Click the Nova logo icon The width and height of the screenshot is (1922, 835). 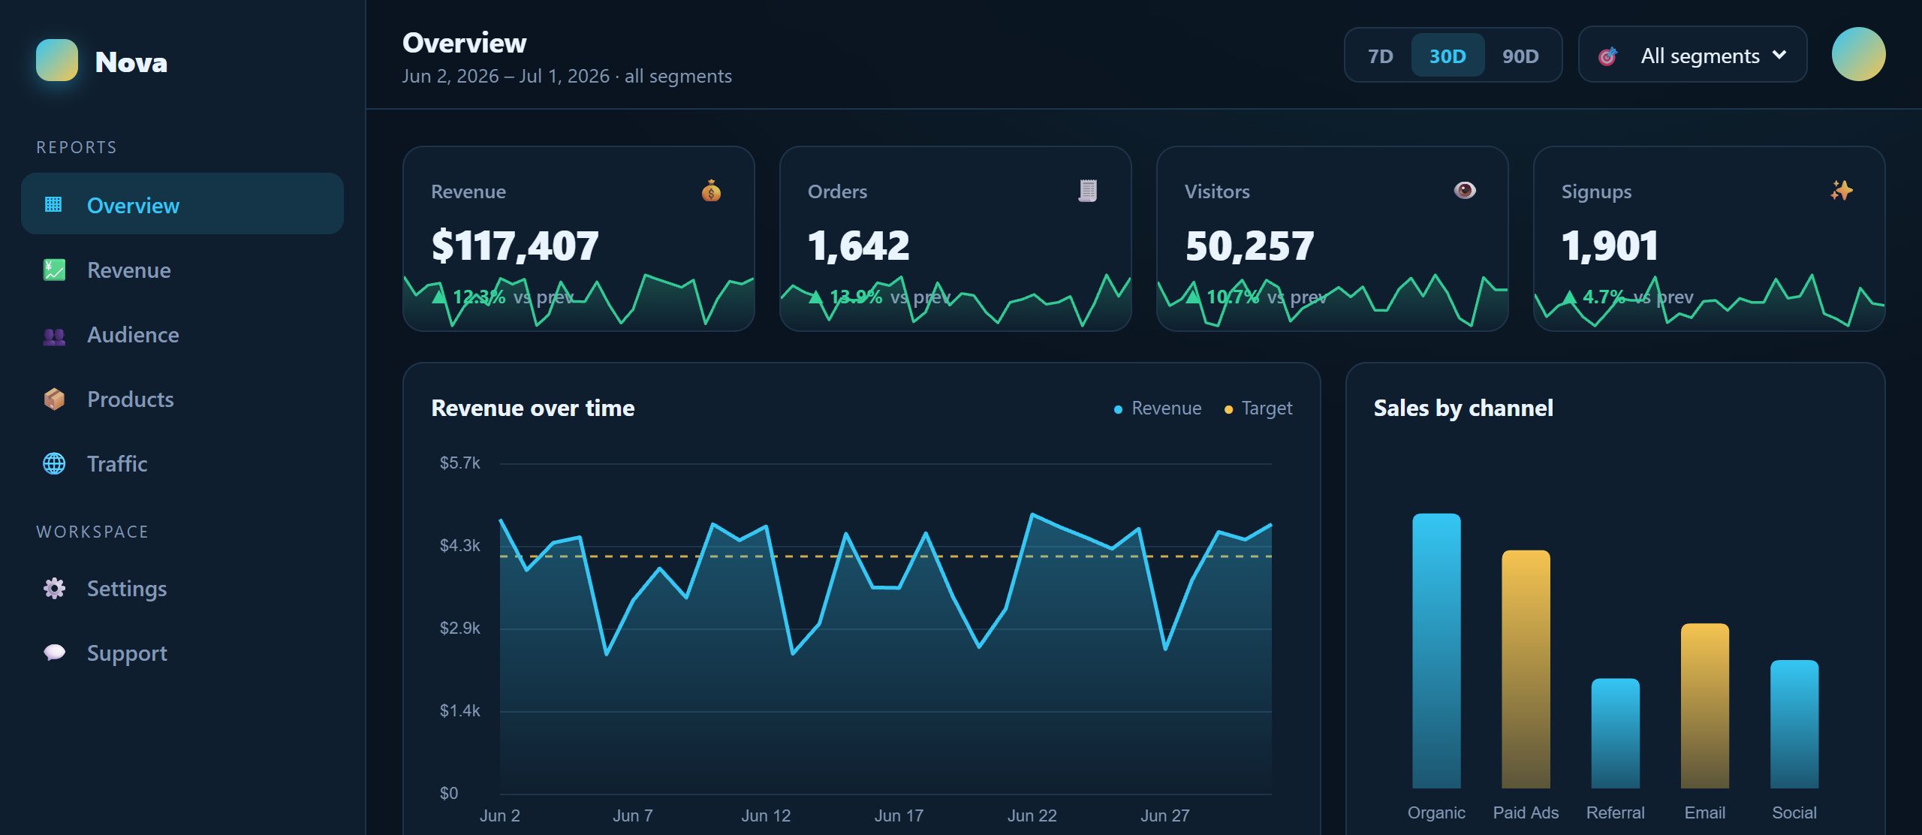[x=57, y=60]
